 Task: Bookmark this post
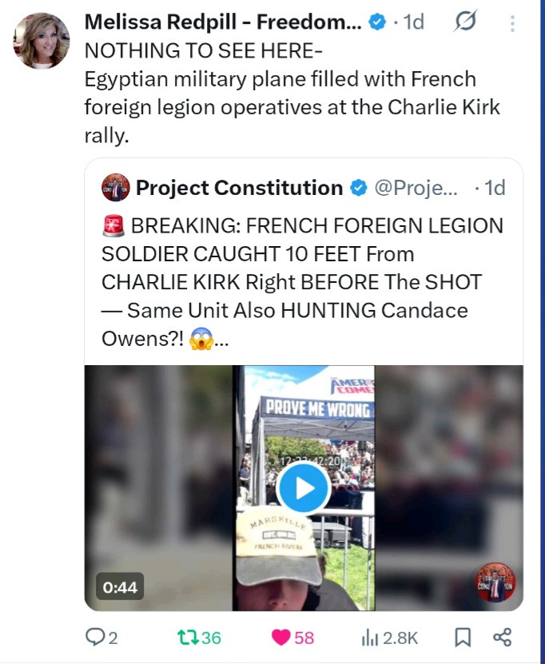point(462,637)
